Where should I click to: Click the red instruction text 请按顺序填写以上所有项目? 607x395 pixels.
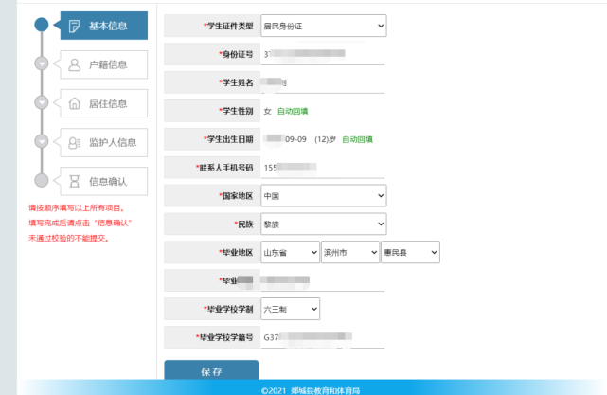click(x=77, y=208)
